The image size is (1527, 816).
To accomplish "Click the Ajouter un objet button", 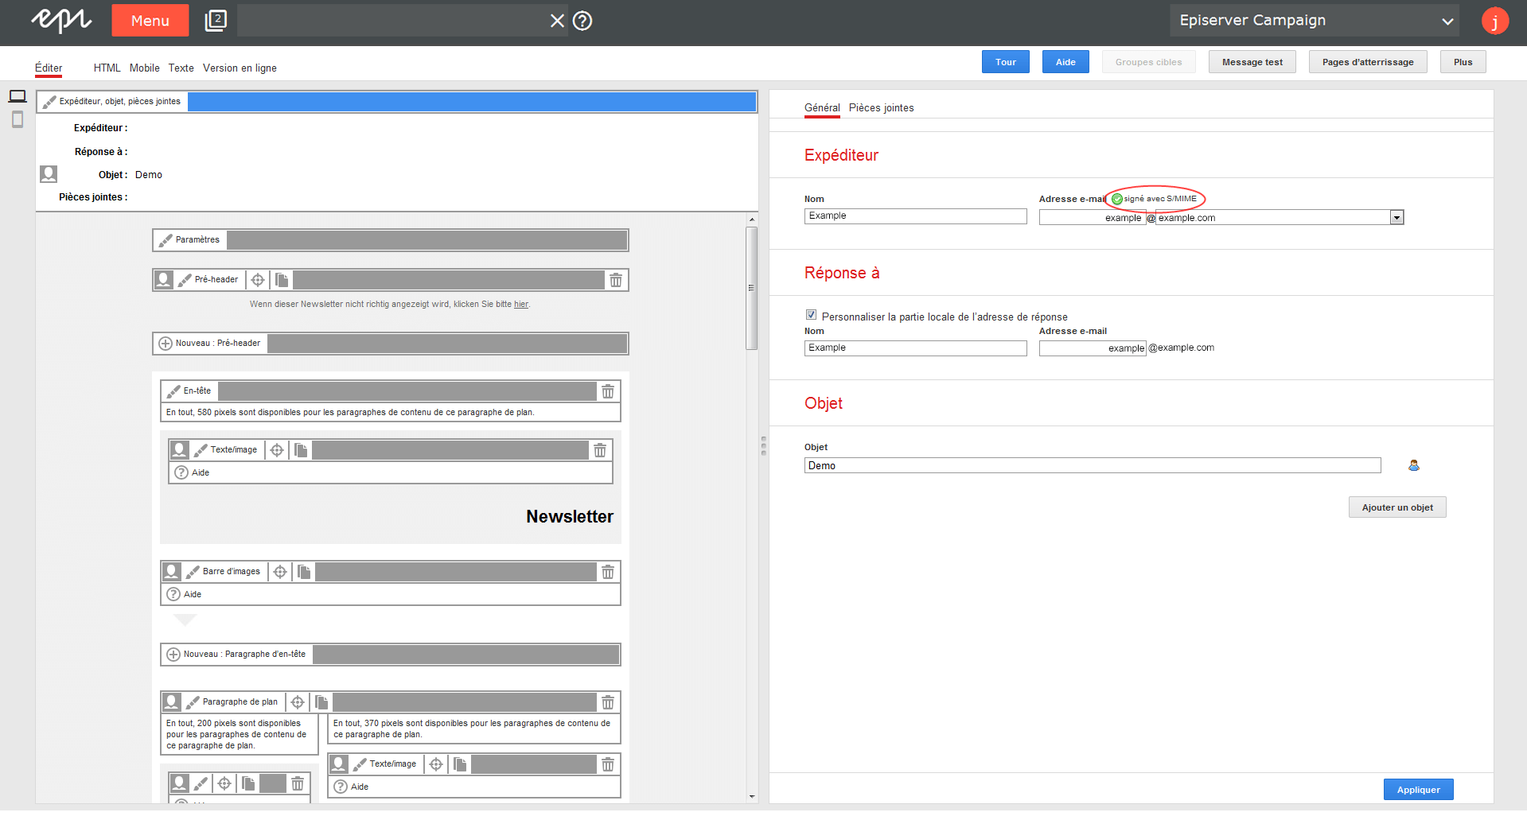I will point(1397,507).
